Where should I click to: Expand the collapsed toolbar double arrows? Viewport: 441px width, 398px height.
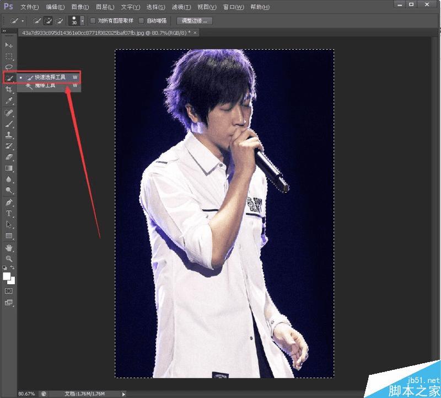click(x=4, y=31)
